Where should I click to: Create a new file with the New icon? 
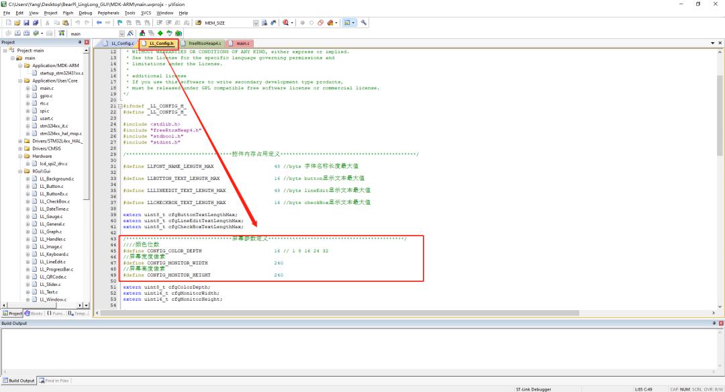tap(8, 23)
